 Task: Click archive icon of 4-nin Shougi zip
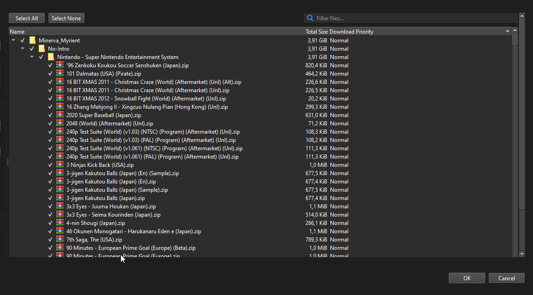(60, 223)
